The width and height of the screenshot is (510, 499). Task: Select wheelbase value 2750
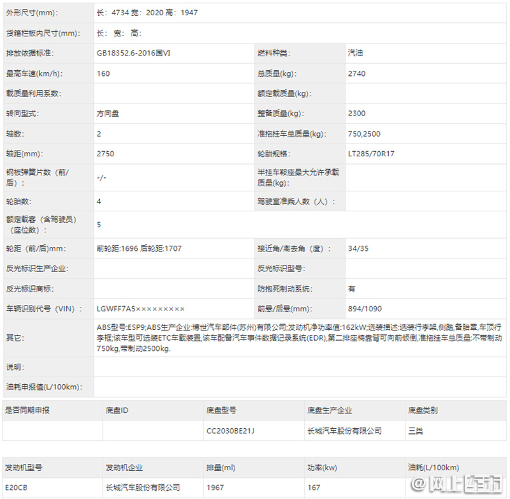(x=105, y=154)
